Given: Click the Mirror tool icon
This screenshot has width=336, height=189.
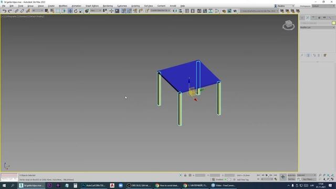Looking at the screenshot, I should click(x=175, y=10).
